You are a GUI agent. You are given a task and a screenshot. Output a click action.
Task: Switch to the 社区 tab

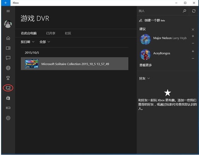click(x=68, y=33)
